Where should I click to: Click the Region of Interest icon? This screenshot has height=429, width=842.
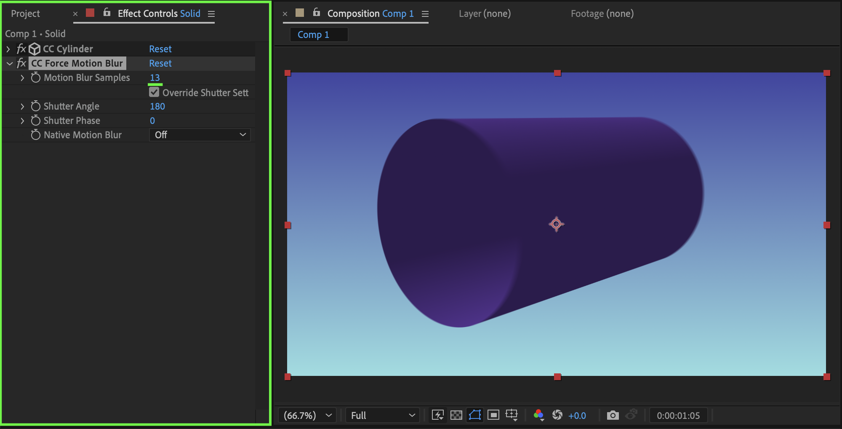[493, 415]
